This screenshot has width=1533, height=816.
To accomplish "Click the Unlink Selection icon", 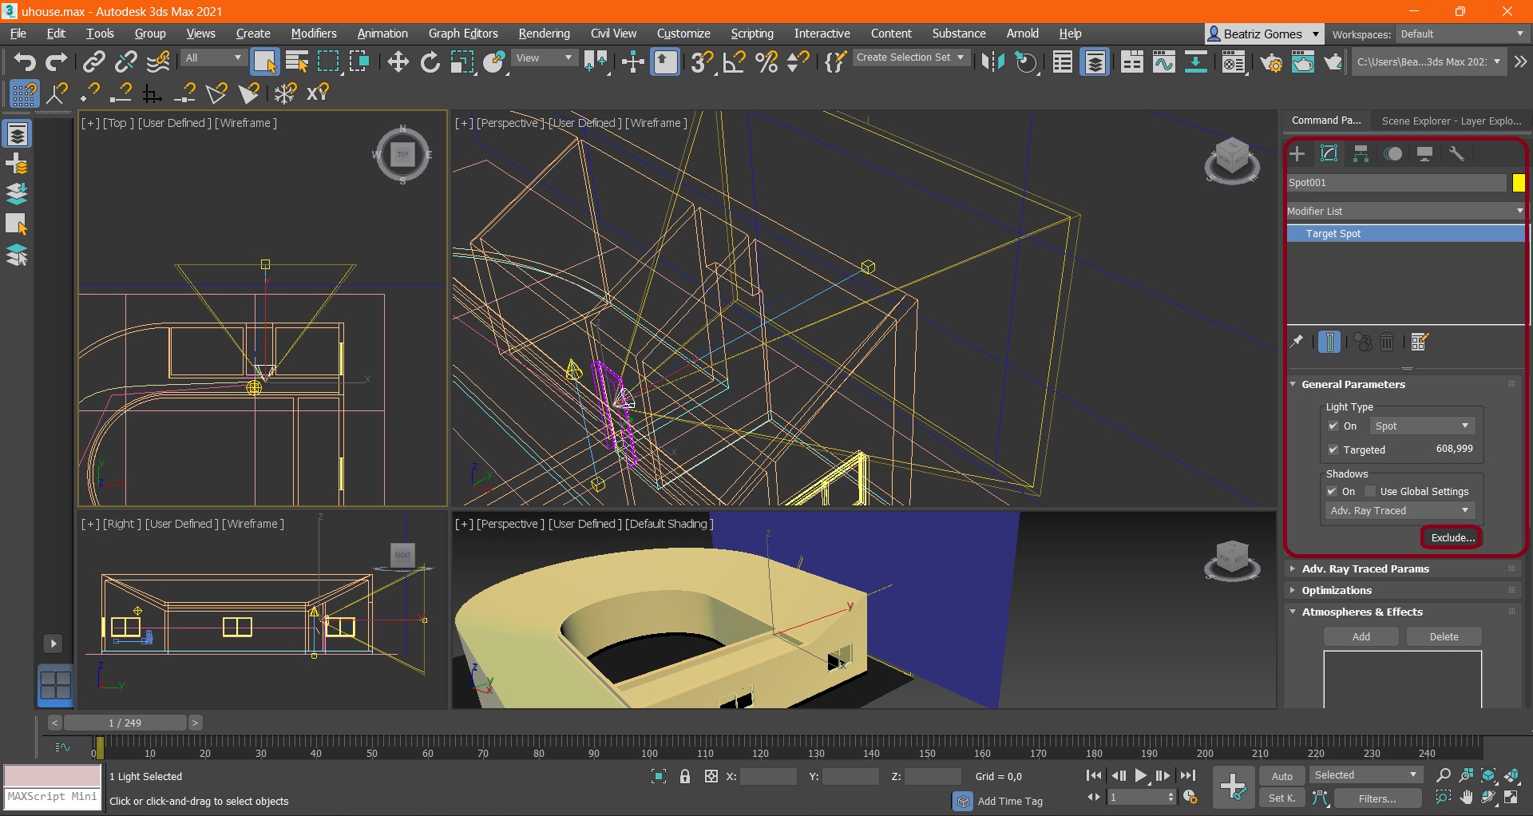I will 126,61.
